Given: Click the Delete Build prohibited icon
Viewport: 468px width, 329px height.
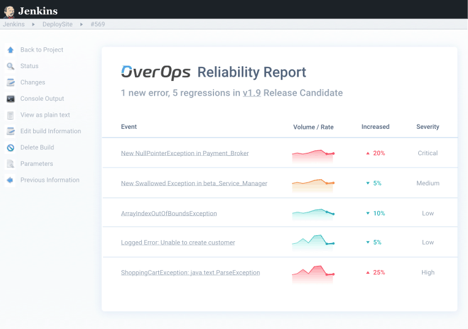Looking at the screenshot, I should point(10,148).
